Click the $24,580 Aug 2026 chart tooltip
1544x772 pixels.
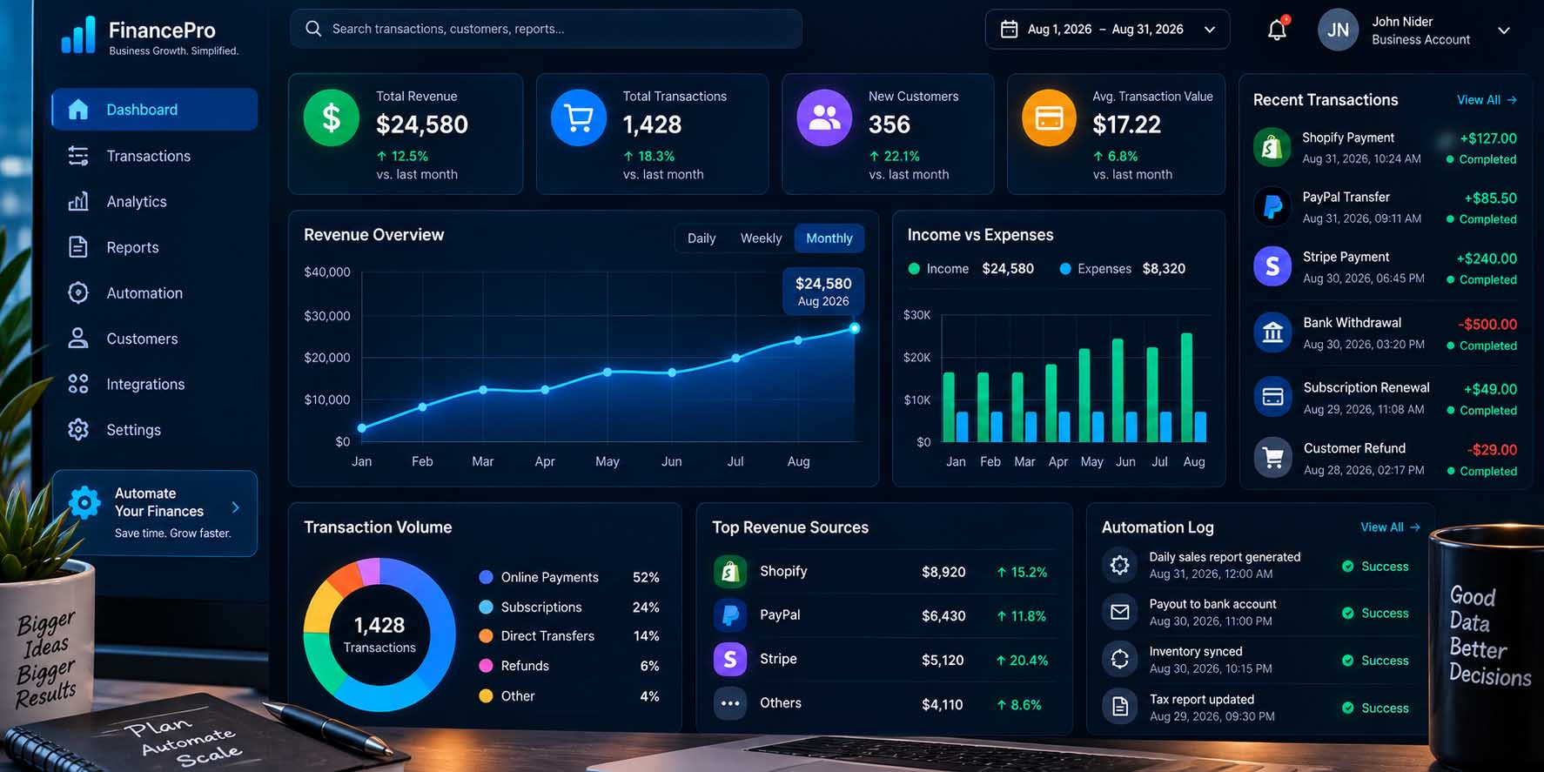[x=823, y=292]
